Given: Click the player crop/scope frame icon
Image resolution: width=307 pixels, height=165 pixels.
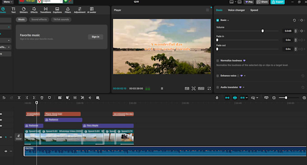Looking at the screenshot, I should (193, 88).
